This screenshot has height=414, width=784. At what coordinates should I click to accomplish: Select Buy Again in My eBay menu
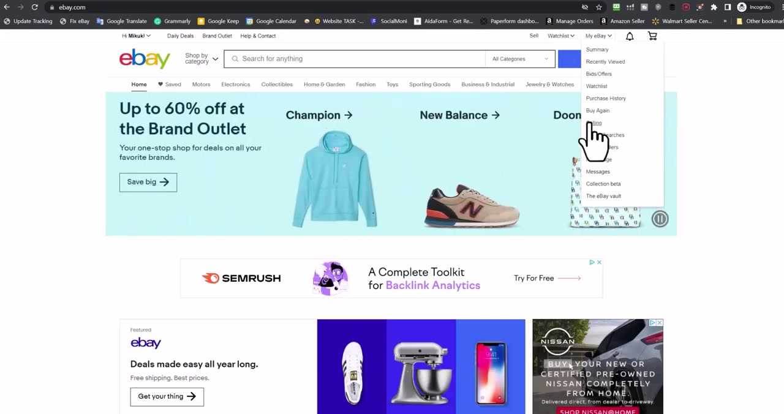pos(598,111)
